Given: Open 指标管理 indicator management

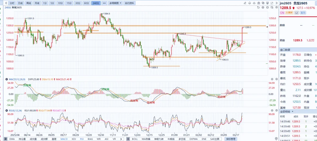Looking at the screenshot, I should pos(231,139).
